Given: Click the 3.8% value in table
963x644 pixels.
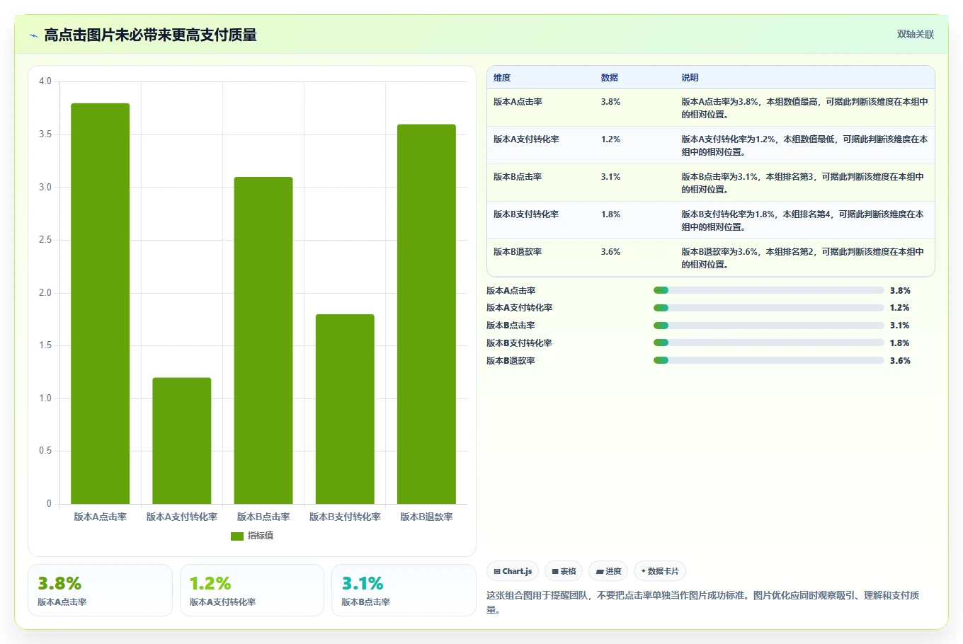Looking at the screenshot, I should click(611, 102).
